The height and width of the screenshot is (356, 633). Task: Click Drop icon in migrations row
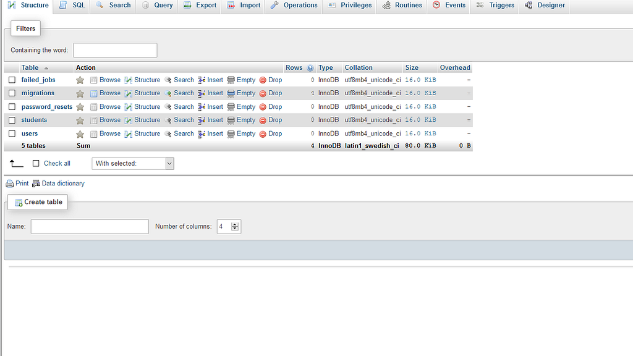[x=263, y=93]
